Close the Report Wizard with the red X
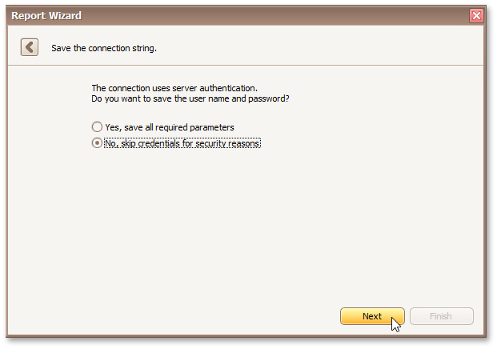 point(476,15)
